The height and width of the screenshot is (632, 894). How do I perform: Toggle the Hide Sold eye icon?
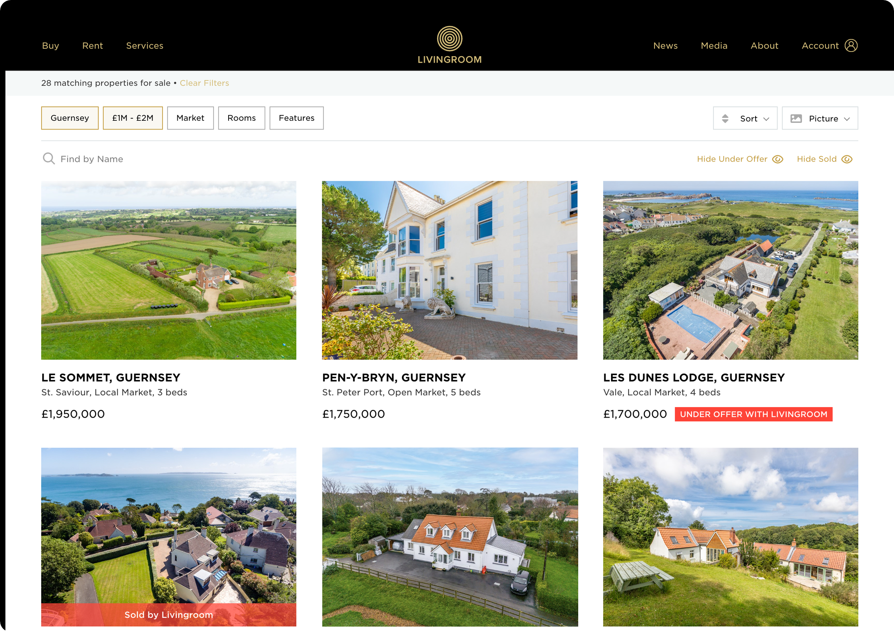[x=846, y=159]
